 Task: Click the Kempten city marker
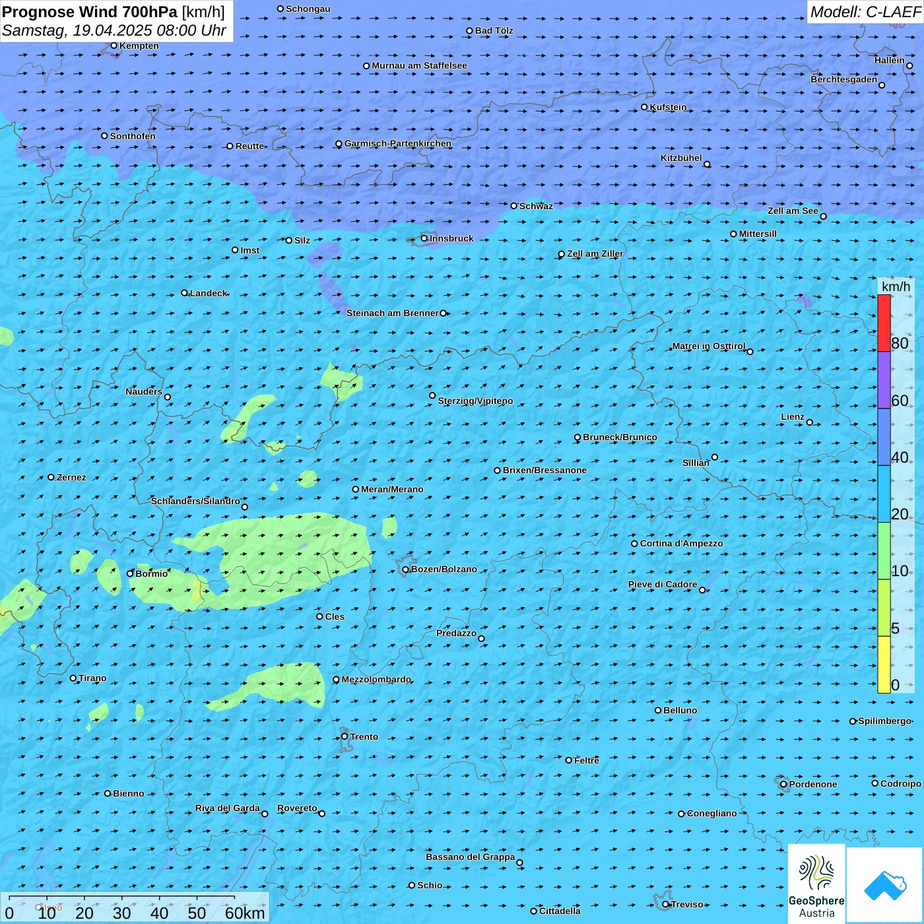pos(114,46)
